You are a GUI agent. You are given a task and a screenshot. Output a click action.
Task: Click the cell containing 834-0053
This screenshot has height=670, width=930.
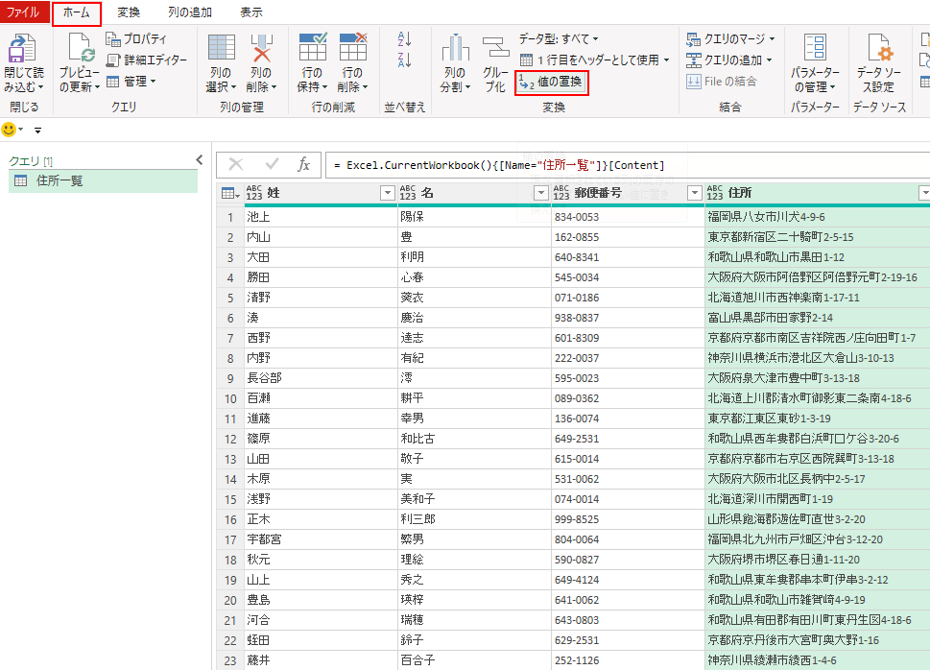click(628, 217)
